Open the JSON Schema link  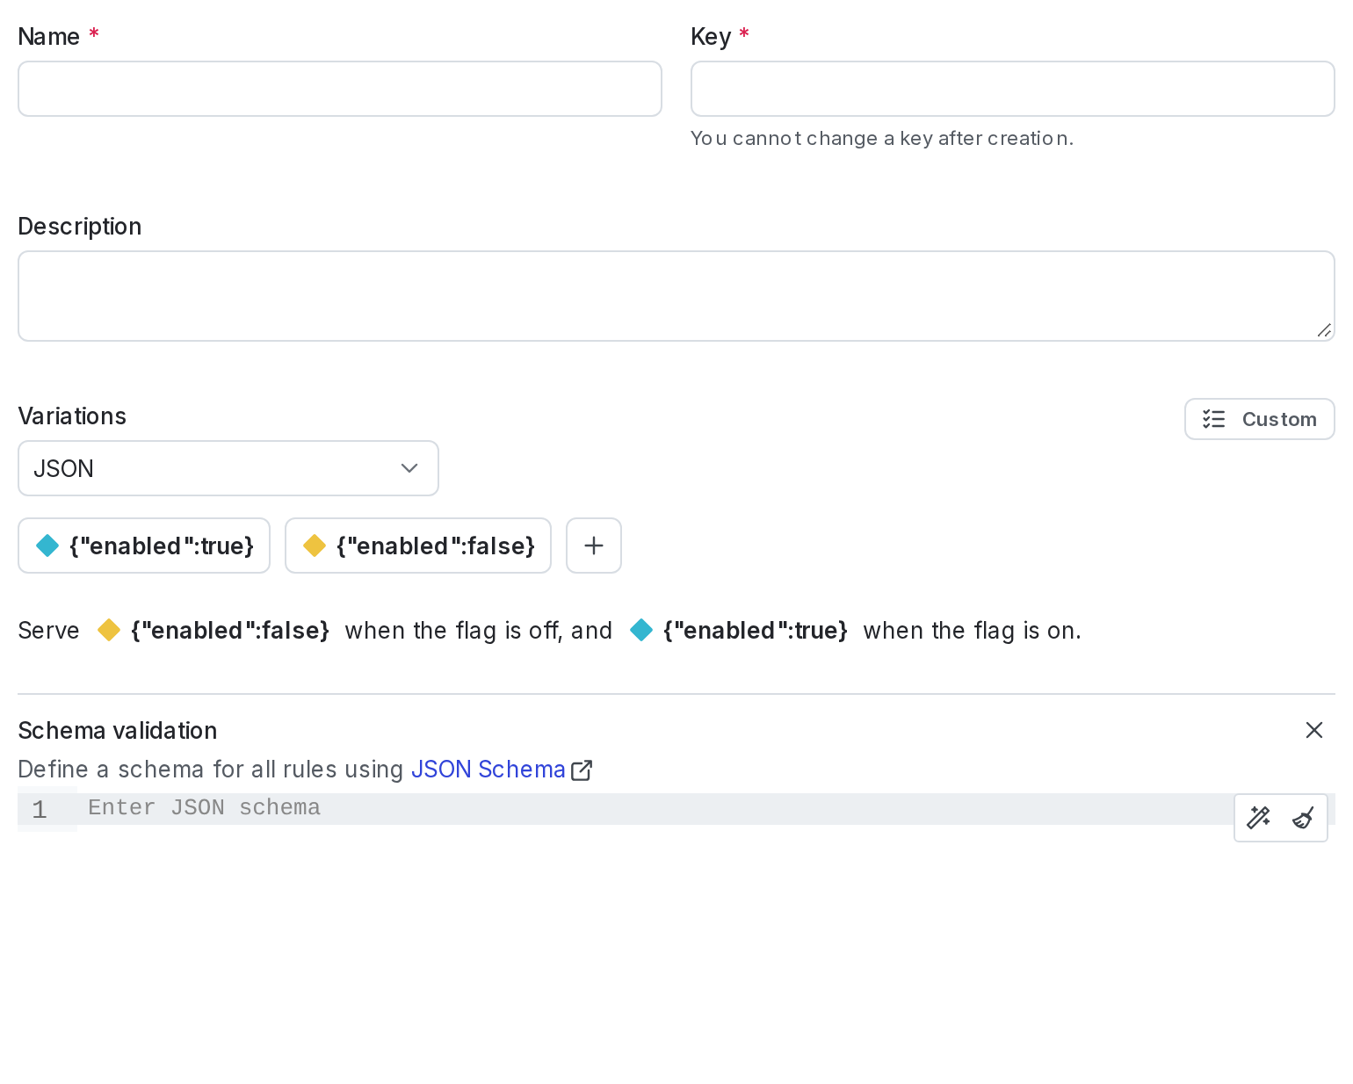click(x=488, y=770)
